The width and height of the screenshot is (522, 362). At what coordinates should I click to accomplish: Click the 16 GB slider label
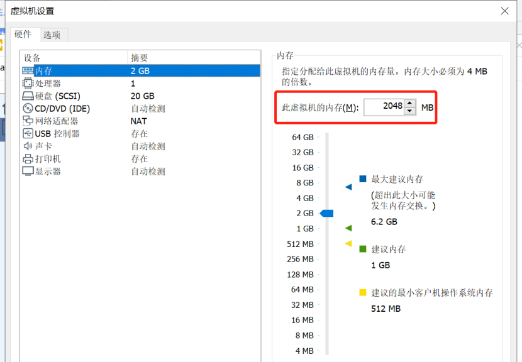coord(303,168)
